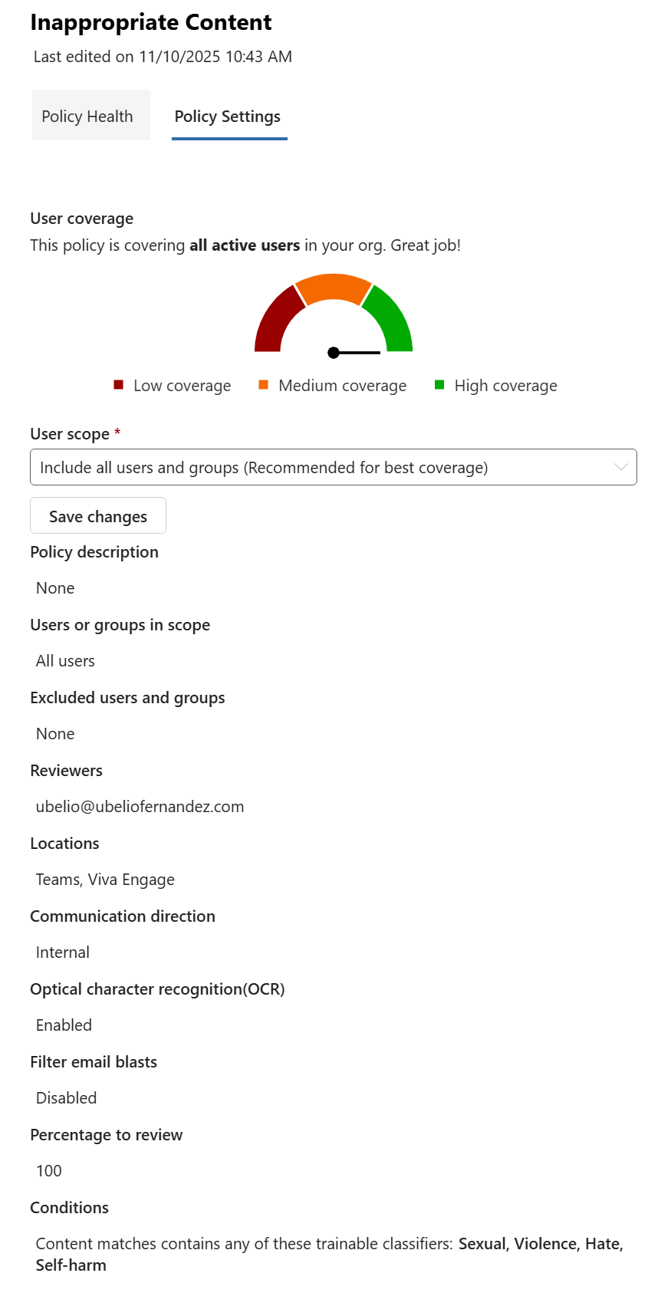Click the green High coverage legend square

click(x=439, y=385)
